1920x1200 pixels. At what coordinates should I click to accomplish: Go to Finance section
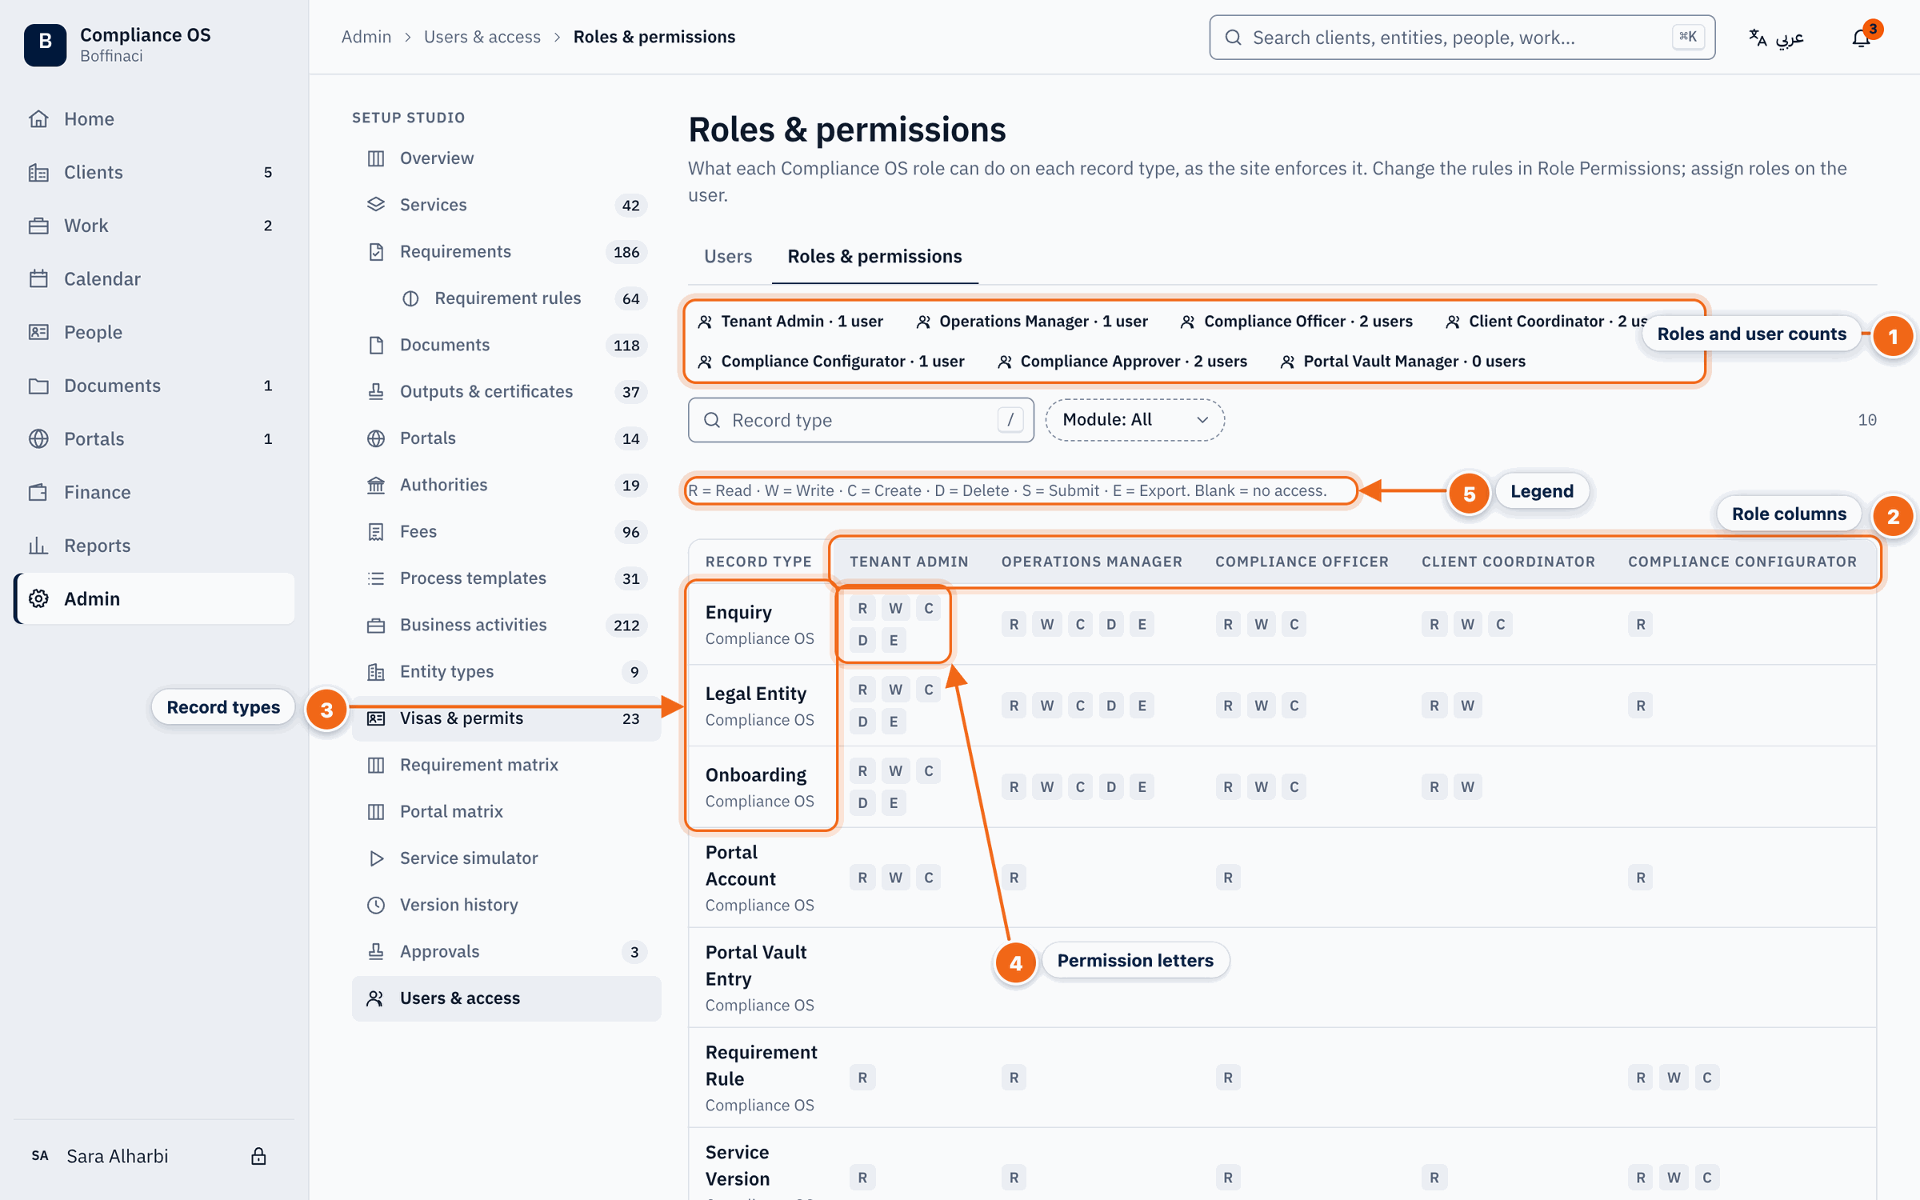click(154, 492)
